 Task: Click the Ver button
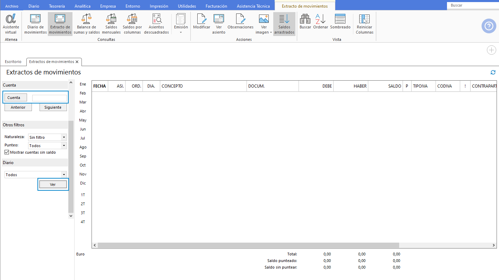[53, 184]
